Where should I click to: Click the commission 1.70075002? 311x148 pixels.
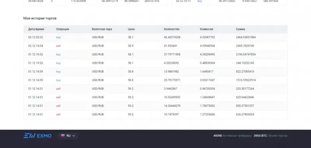coord(207,106)
